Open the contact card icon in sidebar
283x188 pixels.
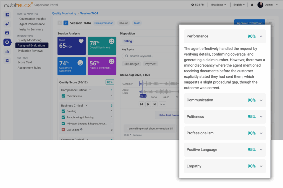pyautogui.click(x=7, y=33)
